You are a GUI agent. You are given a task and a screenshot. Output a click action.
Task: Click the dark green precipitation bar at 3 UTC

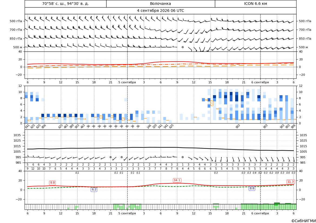coord(277,204)
